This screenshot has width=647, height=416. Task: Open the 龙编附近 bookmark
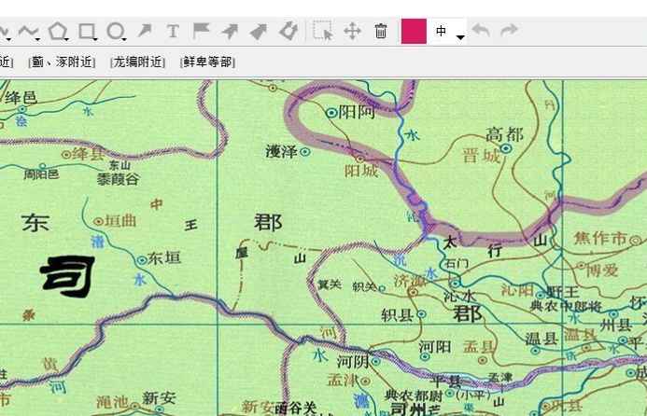point(137,62)
